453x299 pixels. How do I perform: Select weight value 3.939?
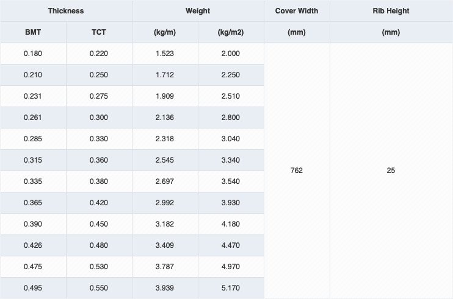pyautogui.click(x=165, y=288)
